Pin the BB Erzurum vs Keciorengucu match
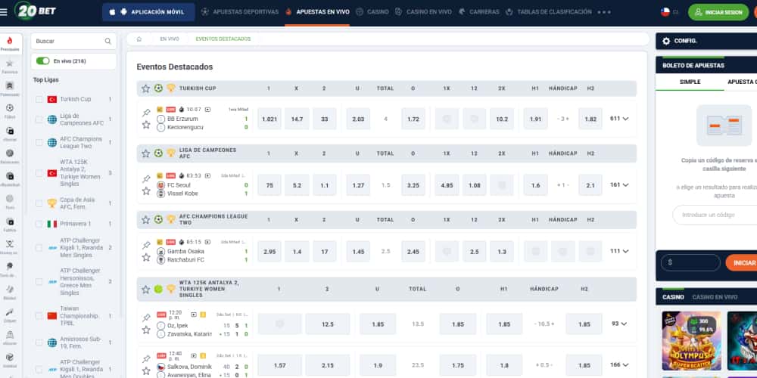The image size is (757, 378). click(x=146, y=113)
